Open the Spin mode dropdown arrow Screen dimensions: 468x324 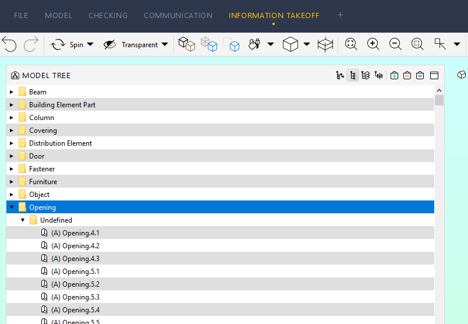click(90, 44)
